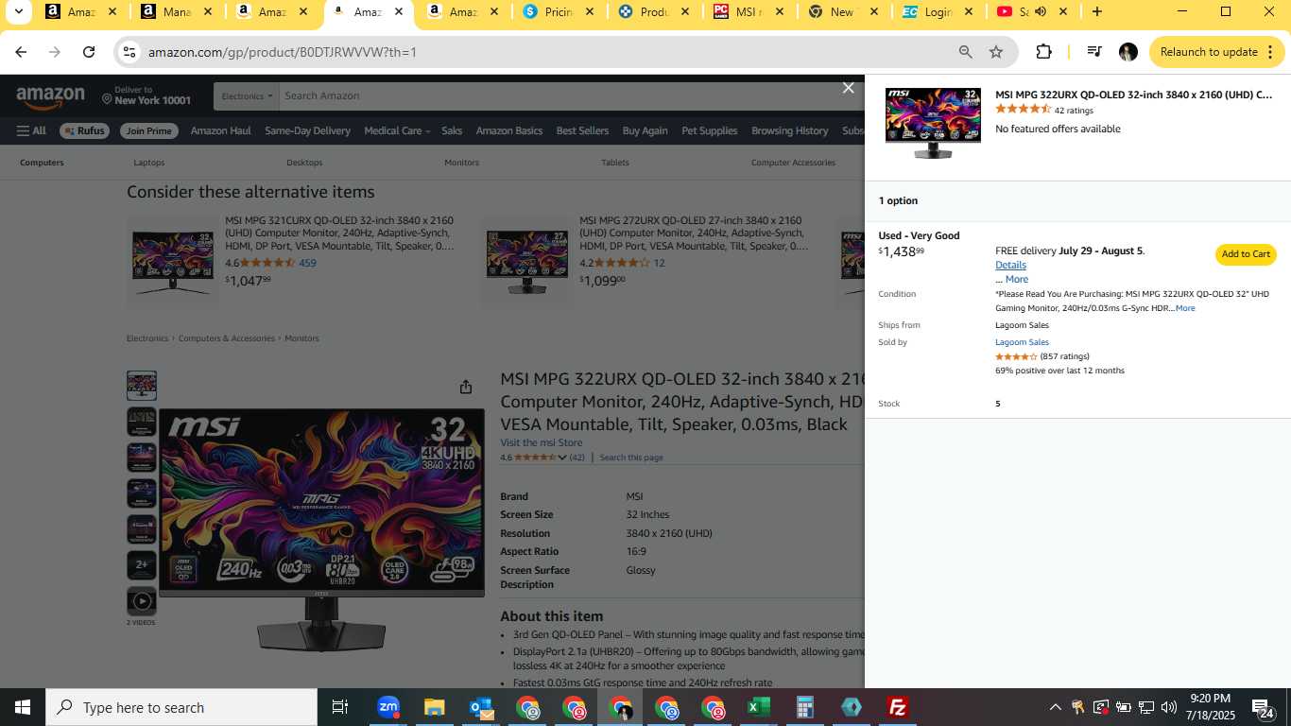Open the 459 ratings link
Screen dimensions: 1291x726
click(307, 263)
